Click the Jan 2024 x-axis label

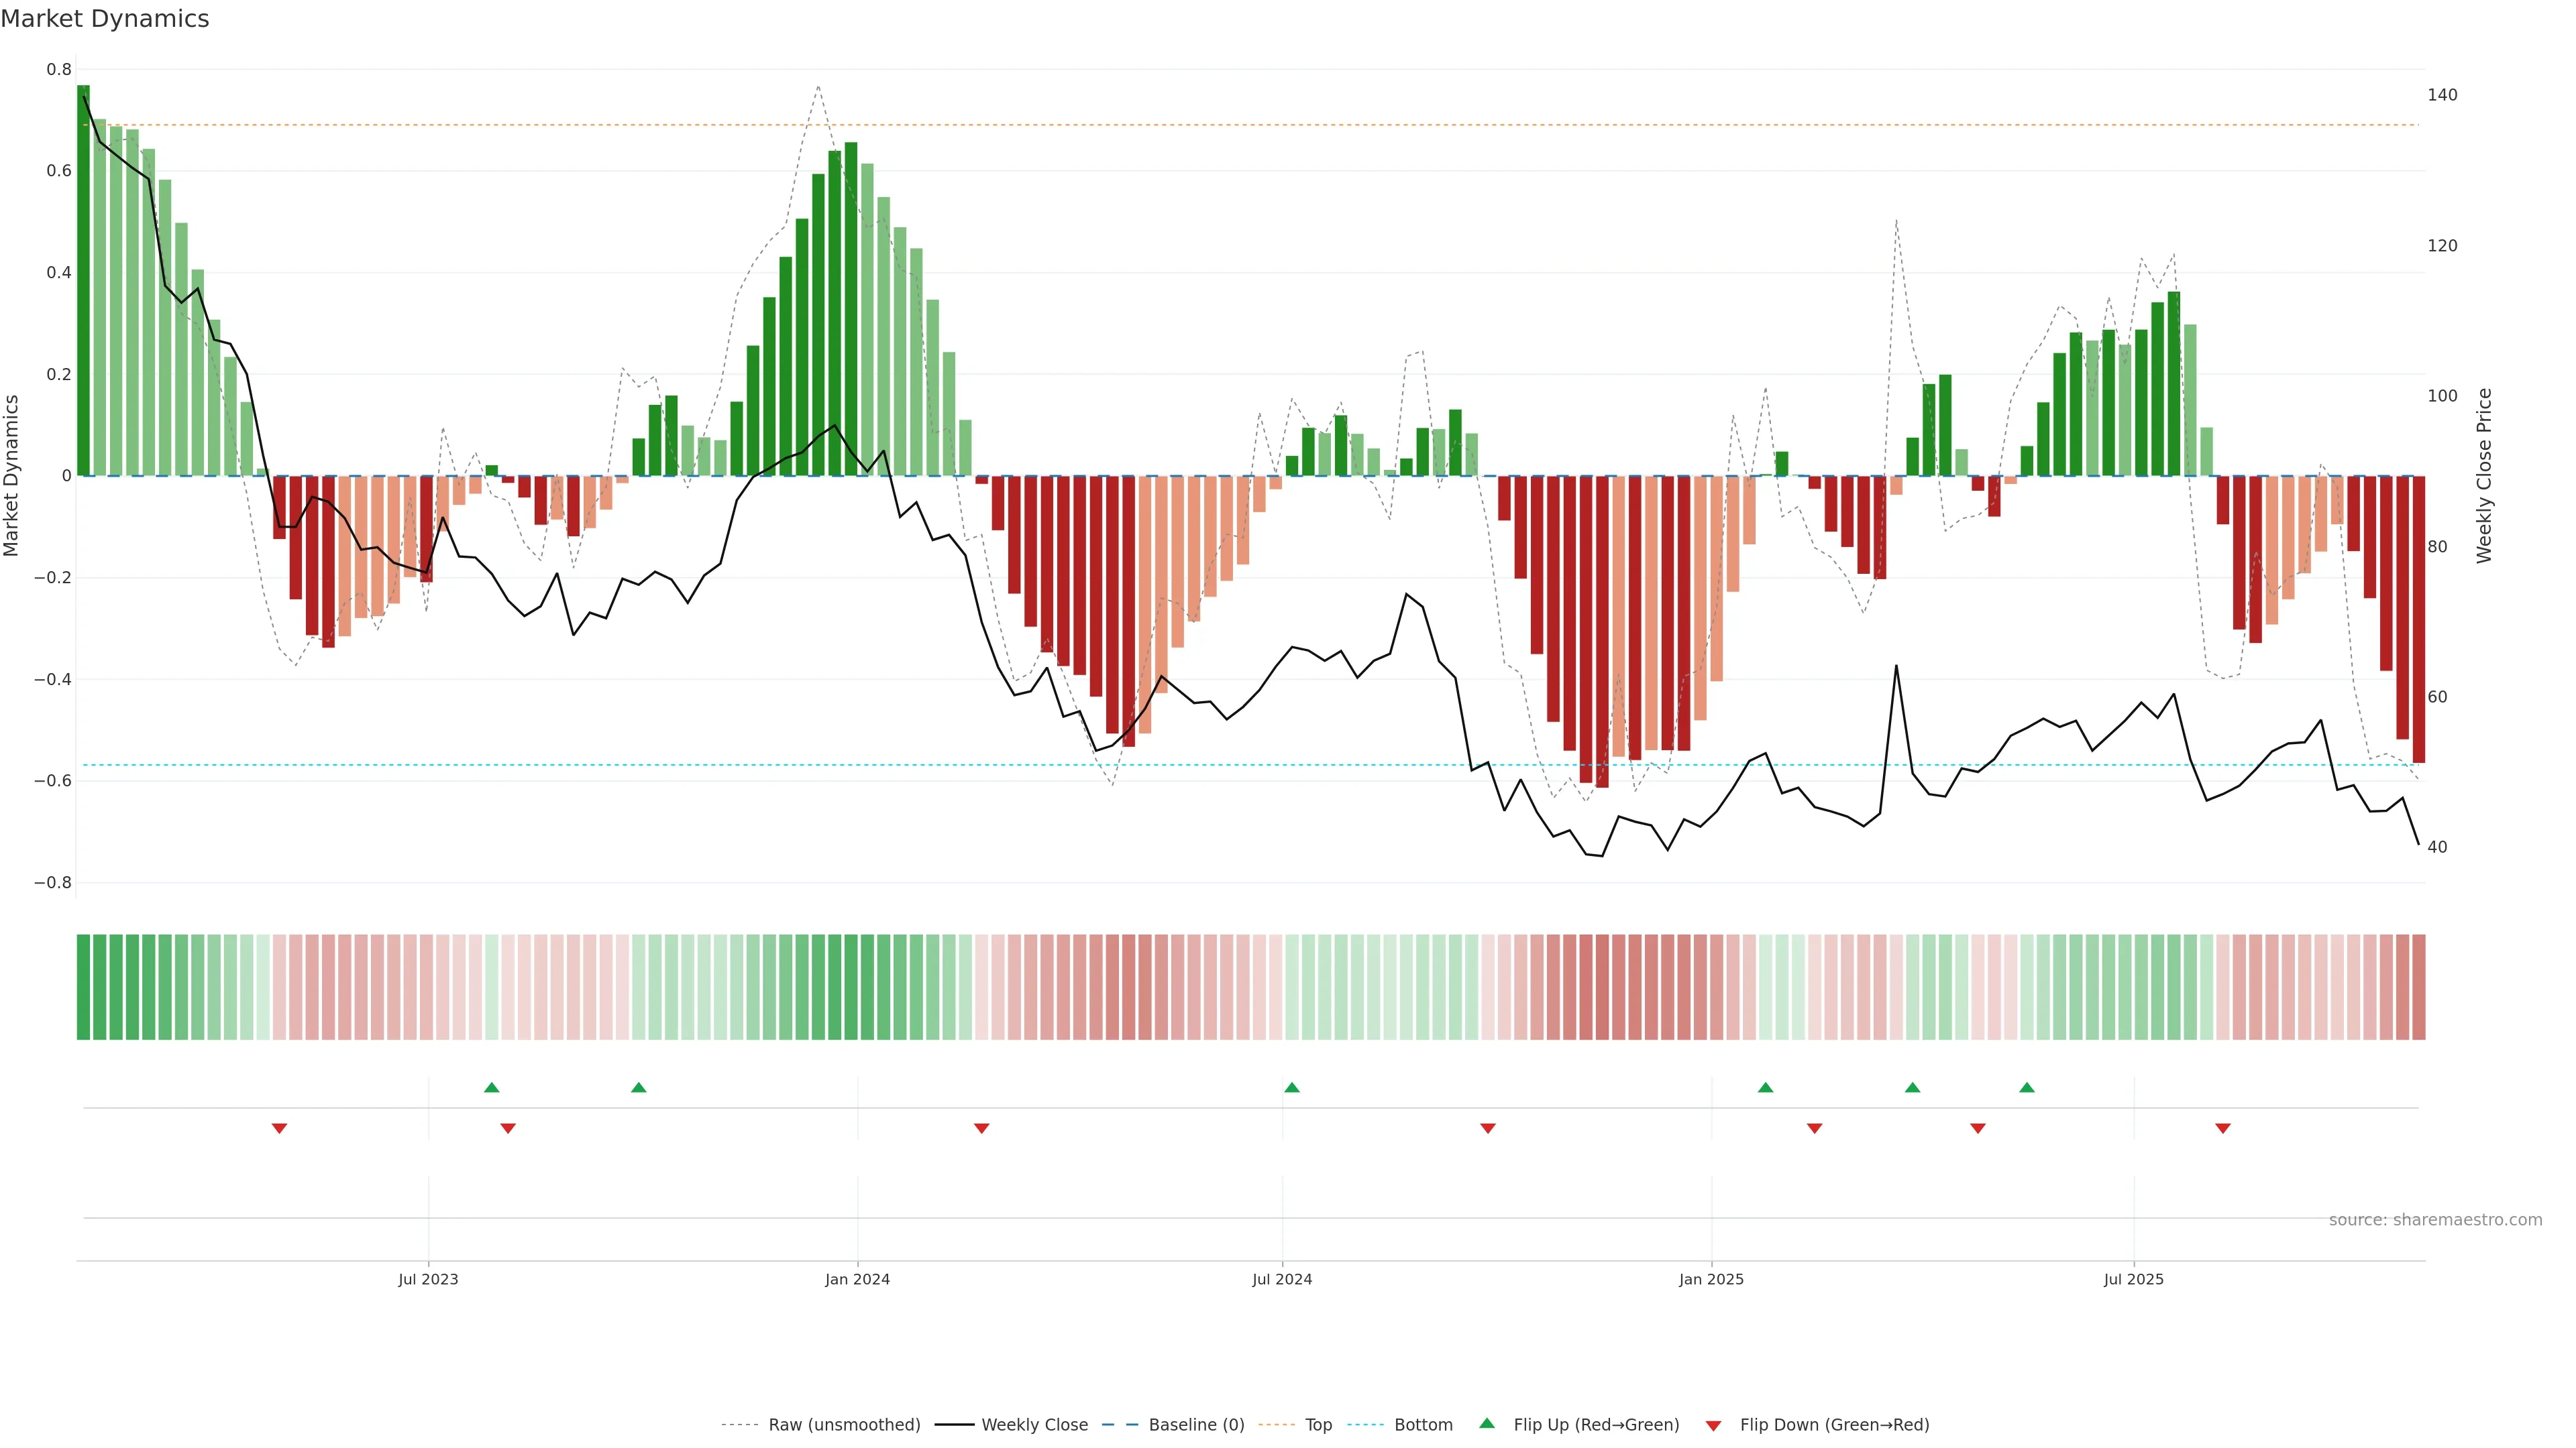click(x=857, y=1279)
